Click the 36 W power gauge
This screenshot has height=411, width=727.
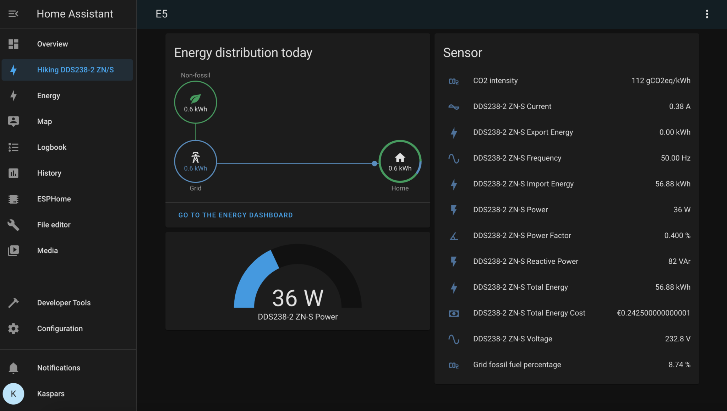[x=297, y=284]
